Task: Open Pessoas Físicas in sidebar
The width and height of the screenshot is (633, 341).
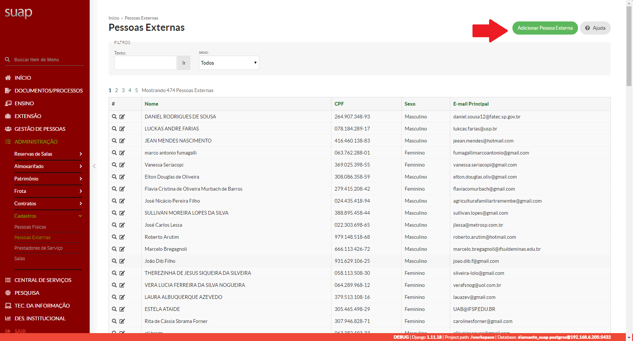Action: (x=30, y=227)
